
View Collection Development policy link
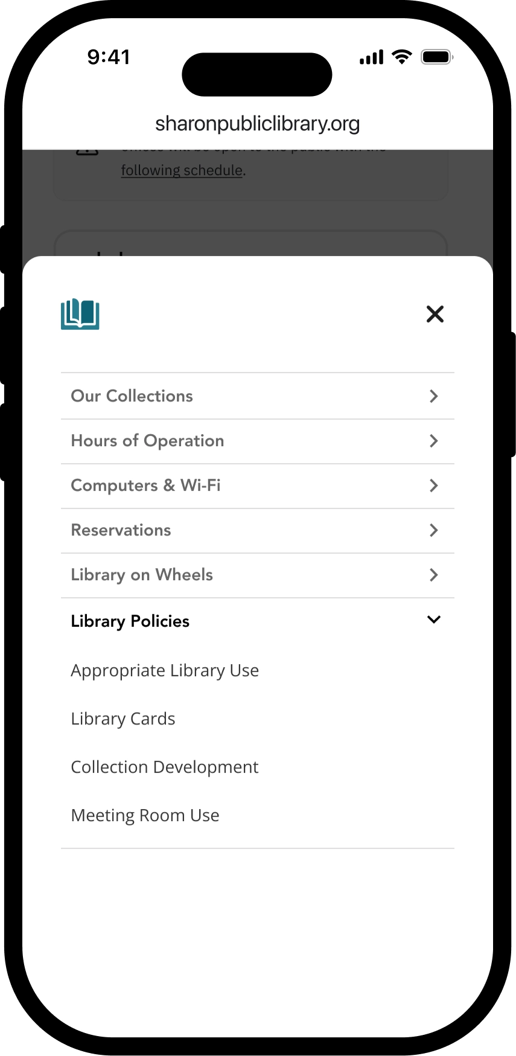[165, 767]
